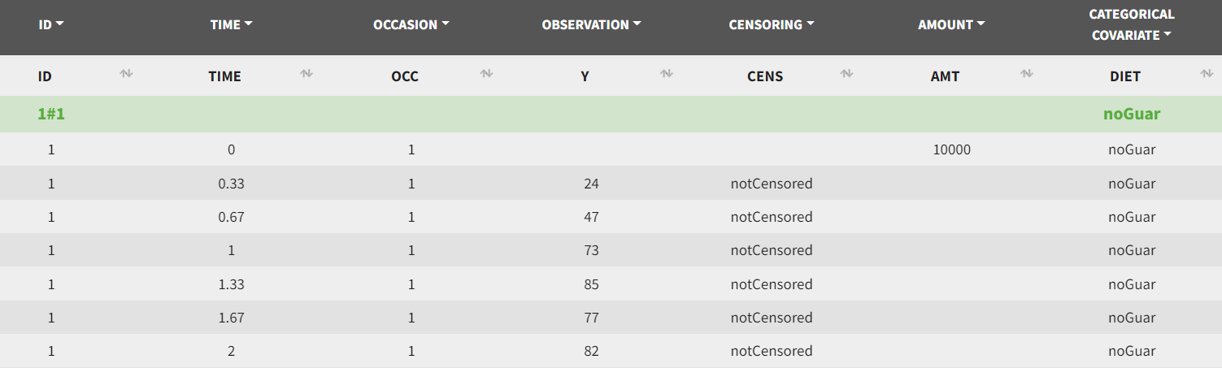The height and width of the screenshot is (368, 1222).
Task: Click sort icon beside DIET column
Action: click(x=1207, y=74)
